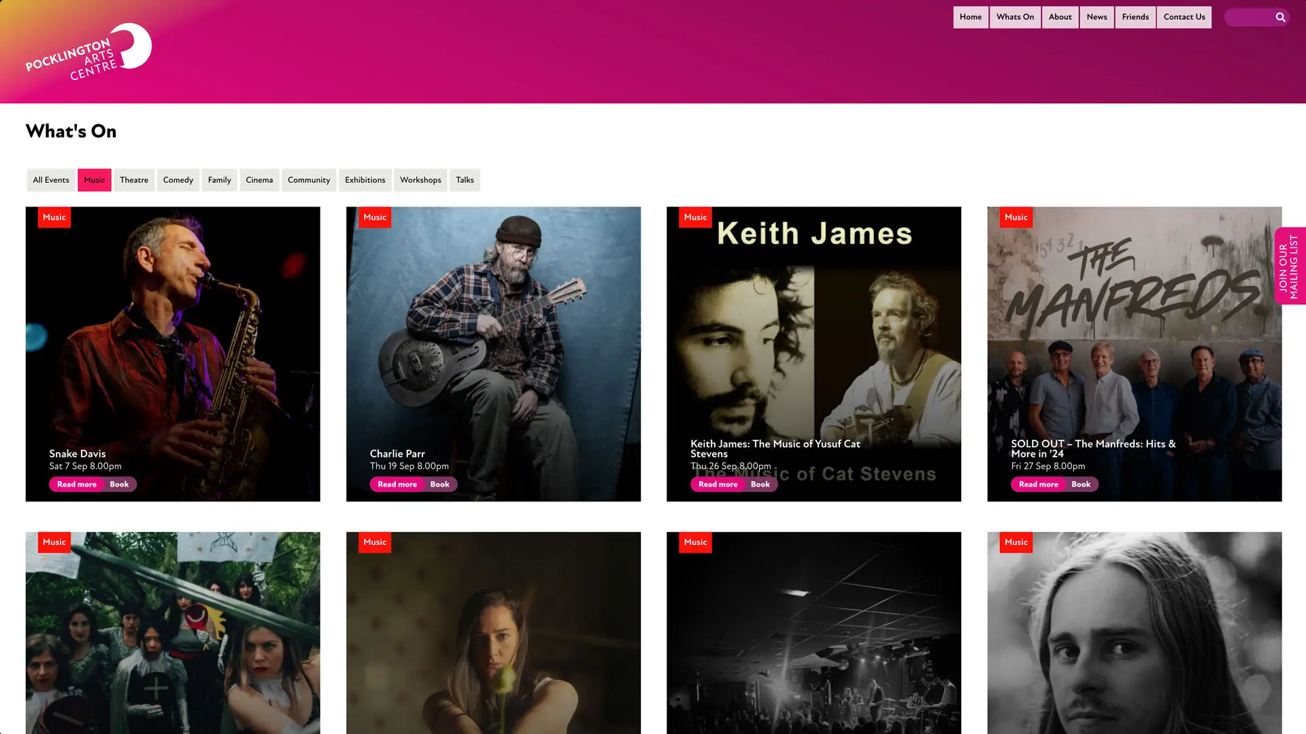Screen dimensions: 1306x734
Task: Click the search magnifier icon
Action: 1280,18
